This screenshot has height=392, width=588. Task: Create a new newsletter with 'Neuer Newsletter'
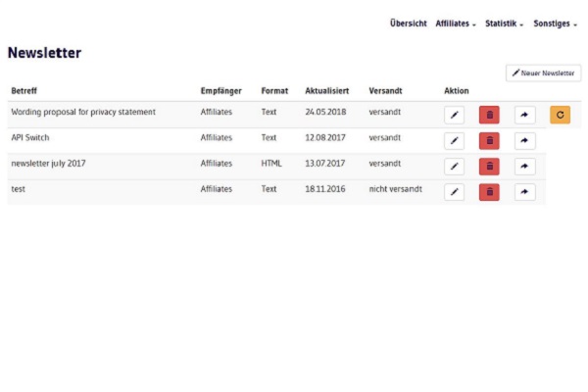click(x=543, y=73)
